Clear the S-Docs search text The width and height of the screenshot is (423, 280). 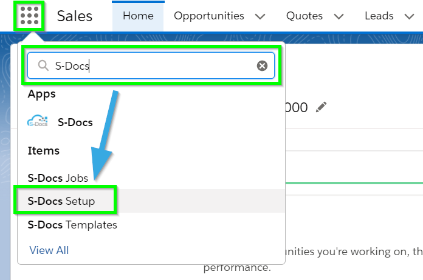coord(262,65)
